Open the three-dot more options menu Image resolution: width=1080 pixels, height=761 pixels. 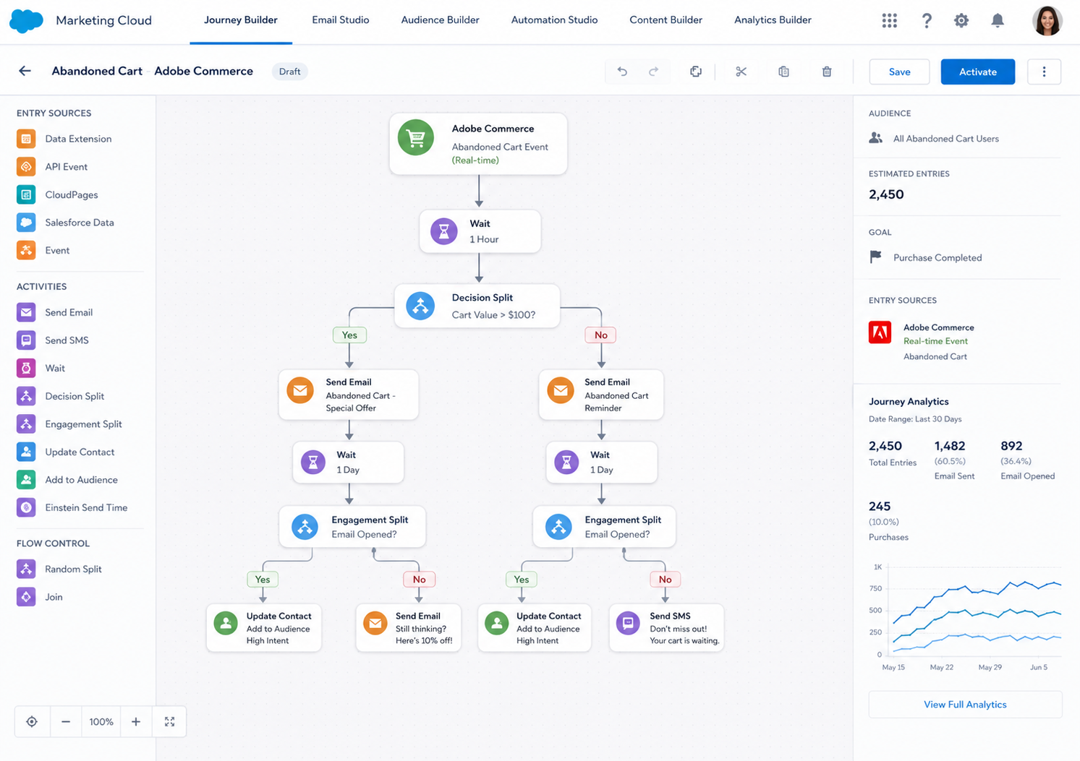click(1044, 72)
